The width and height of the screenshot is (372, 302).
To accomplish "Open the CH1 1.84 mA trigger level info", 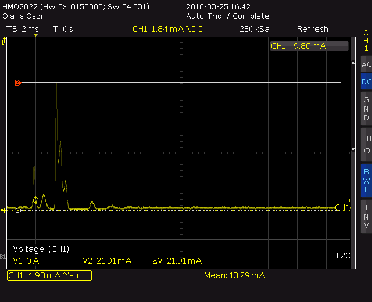I will point(167,29).
